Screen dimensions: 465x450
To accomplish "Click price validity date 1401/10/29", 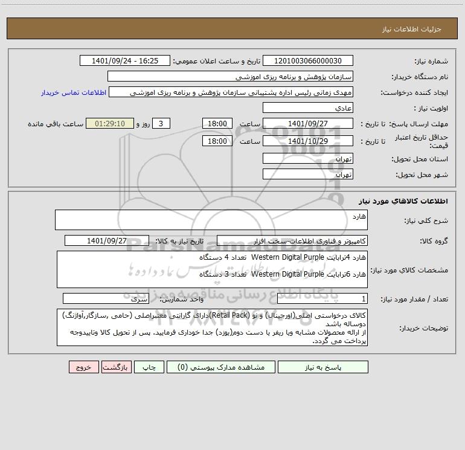I will (308, 141).
